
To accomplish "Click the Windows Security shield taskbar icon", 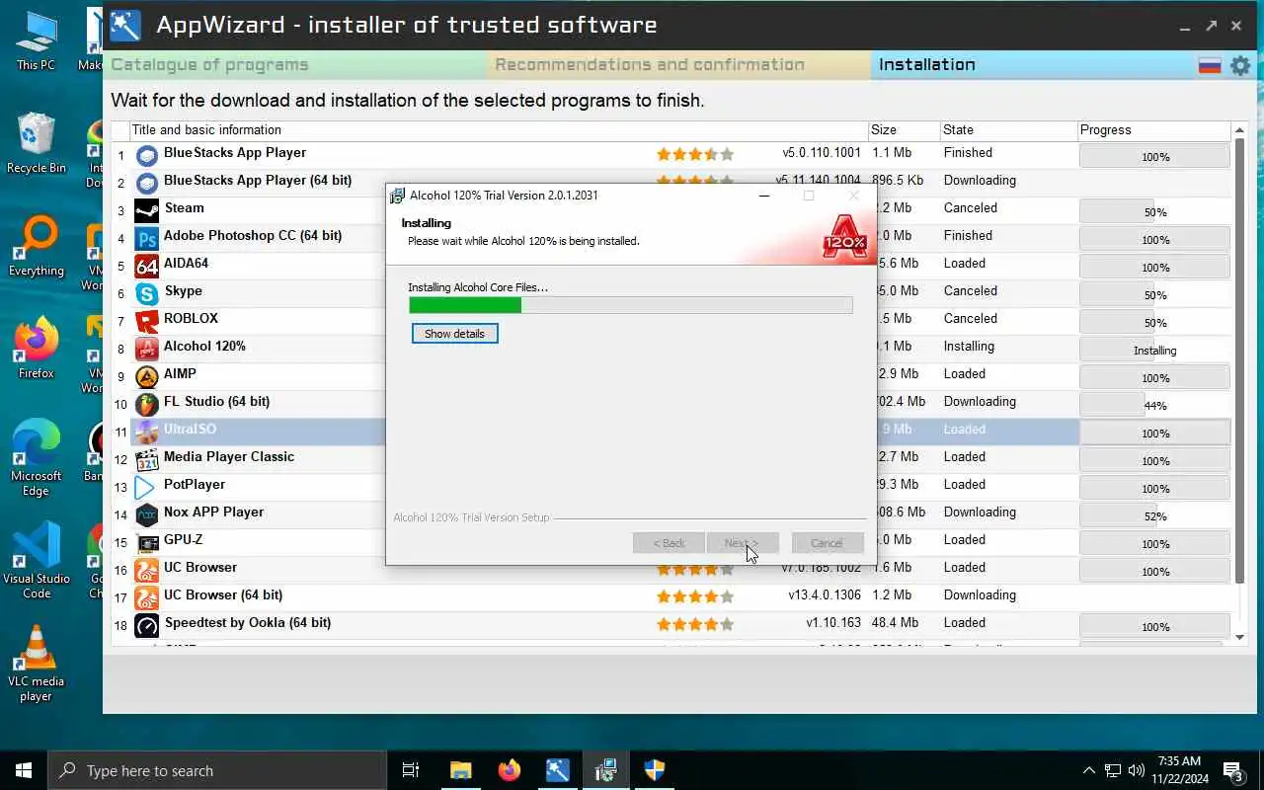I will pyautogui.click(x=655, y=770).
